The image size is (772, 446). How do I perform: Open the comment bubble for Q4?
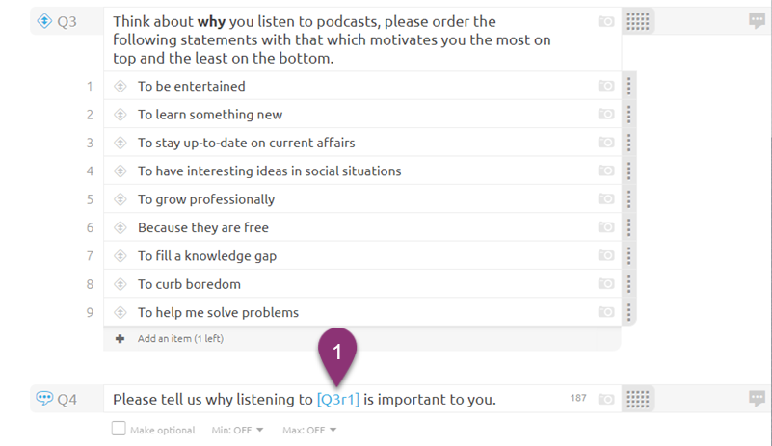point(757,398)
